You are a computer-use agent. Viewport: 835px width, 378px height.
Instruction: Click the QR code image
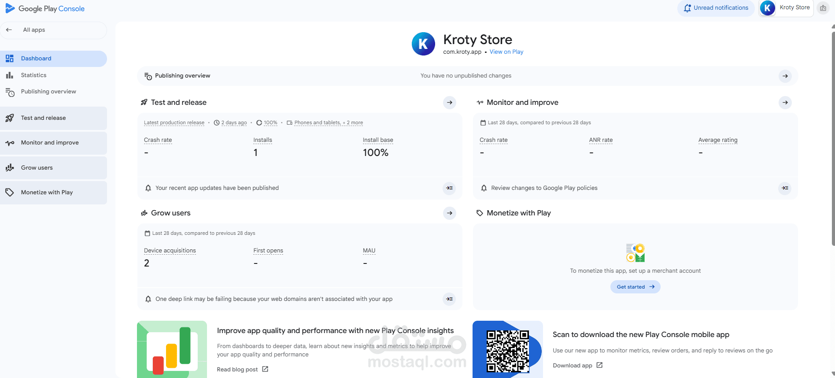(507, 351)
